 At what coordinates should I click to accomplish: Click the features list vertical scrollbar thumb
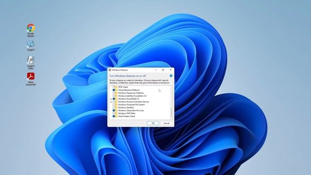171,112
